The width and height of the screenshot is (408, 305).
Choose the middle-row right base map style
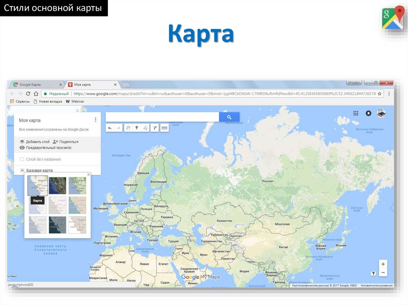coord(78,205)
